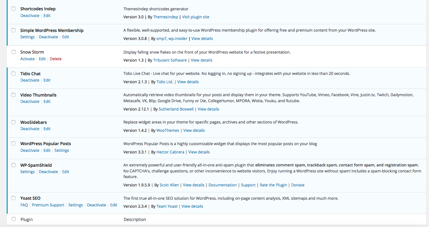Toggle the select-all checkbox beside Plugin footer

point(14,219)
